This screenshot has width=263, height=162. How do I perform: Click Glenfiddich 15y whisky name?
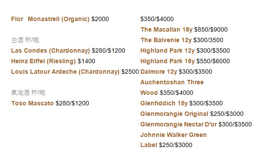[164, 103]
